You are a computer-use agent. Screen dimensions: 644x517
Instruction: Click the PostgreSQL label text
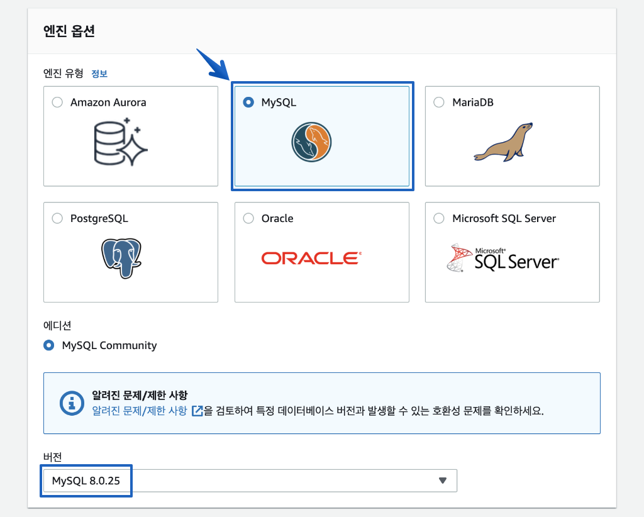99,218
